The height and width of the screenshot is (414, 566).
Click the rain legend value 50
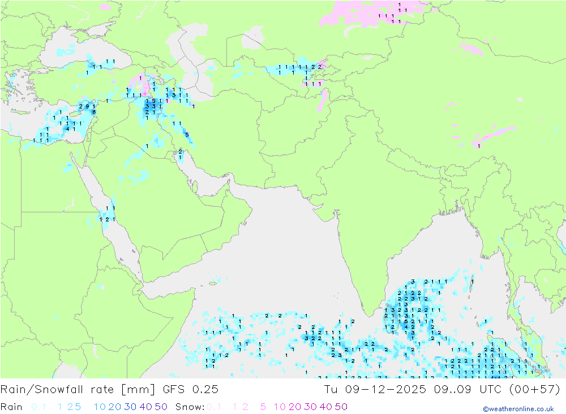pos(161,407)
